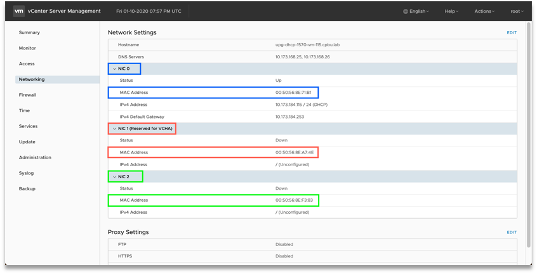
Task: Open the Administration page
Action: (35, 157)
